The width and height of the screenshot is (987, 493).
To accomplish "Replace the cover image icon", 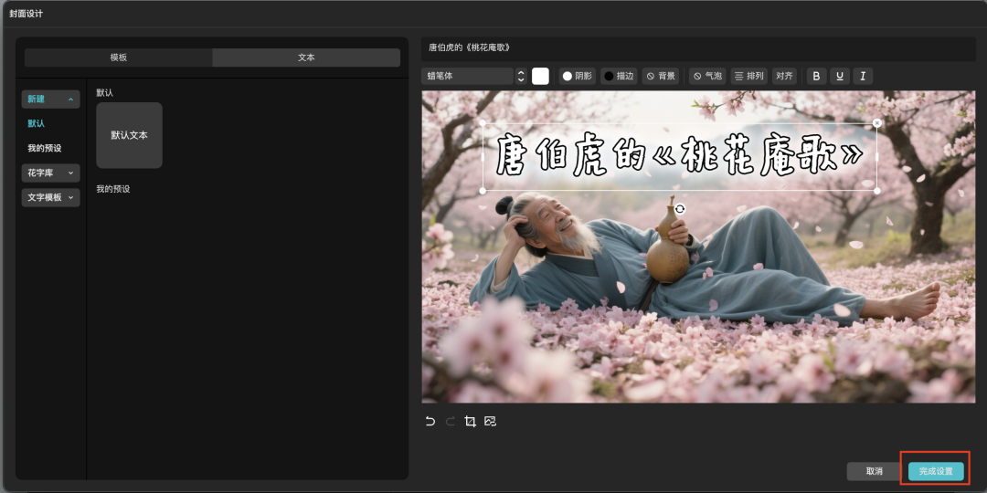I will [491, 421].
